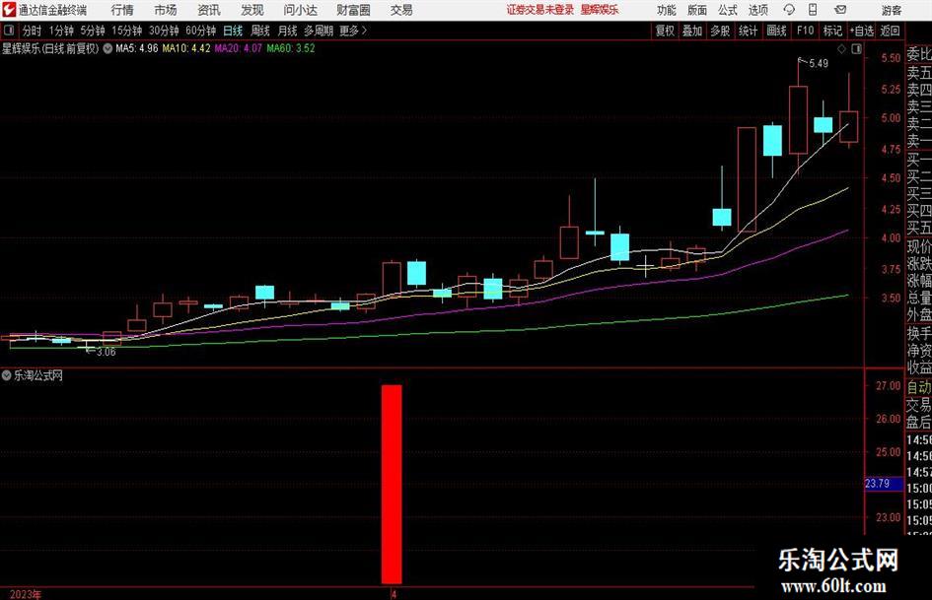This screenshot has height=600, width=932.
Task: Open the 选项 menu
Action: click(x=757, y=10)
